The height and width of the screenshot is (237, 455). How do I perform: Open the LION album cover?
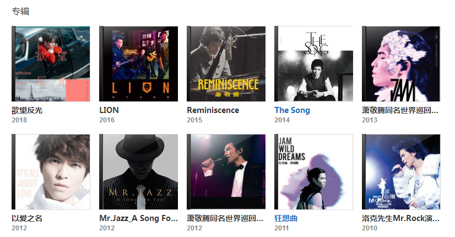pos(138,64)
